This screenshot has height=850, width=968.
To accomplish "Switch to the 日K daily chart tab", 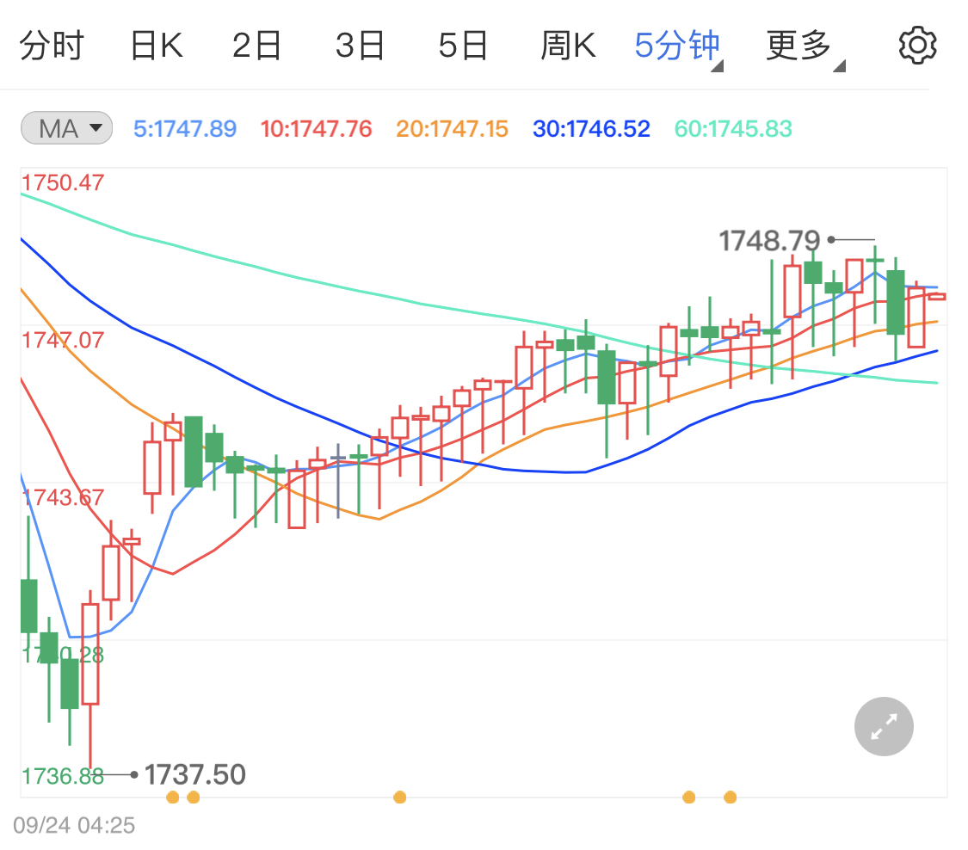I will coord(156,45).
